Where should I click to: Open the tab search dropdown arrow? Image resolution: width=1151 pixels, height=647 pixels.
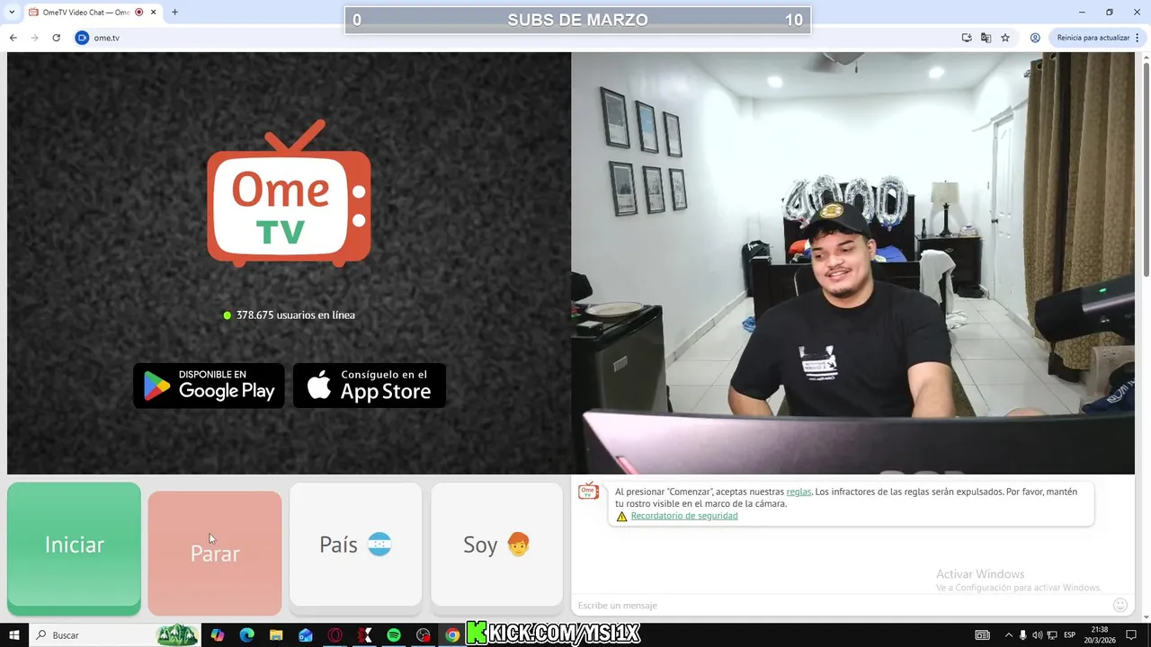[12, 13]
